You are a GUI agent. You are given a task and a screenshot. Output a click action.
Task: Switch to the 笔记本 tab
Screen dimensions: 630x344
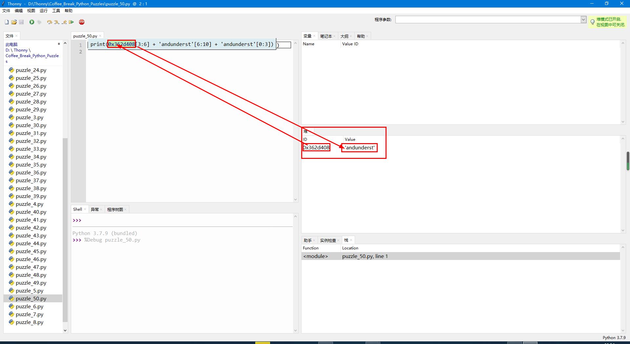[x=326, y=36]
